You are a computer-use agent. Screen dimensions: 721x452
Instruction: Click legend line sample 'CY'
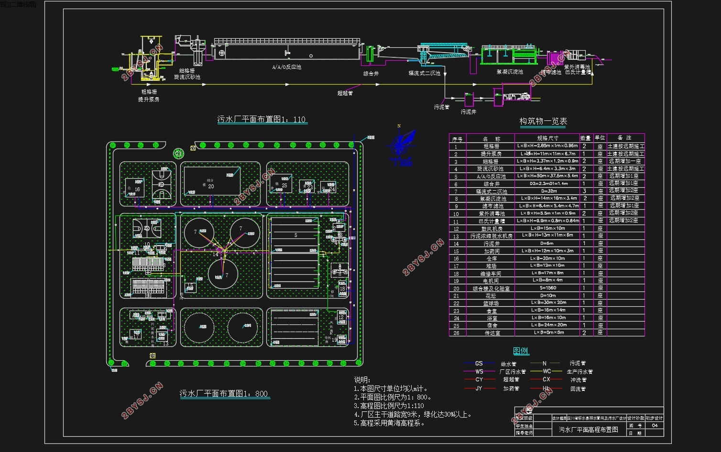pyautogui.click(x=479, y=379)
